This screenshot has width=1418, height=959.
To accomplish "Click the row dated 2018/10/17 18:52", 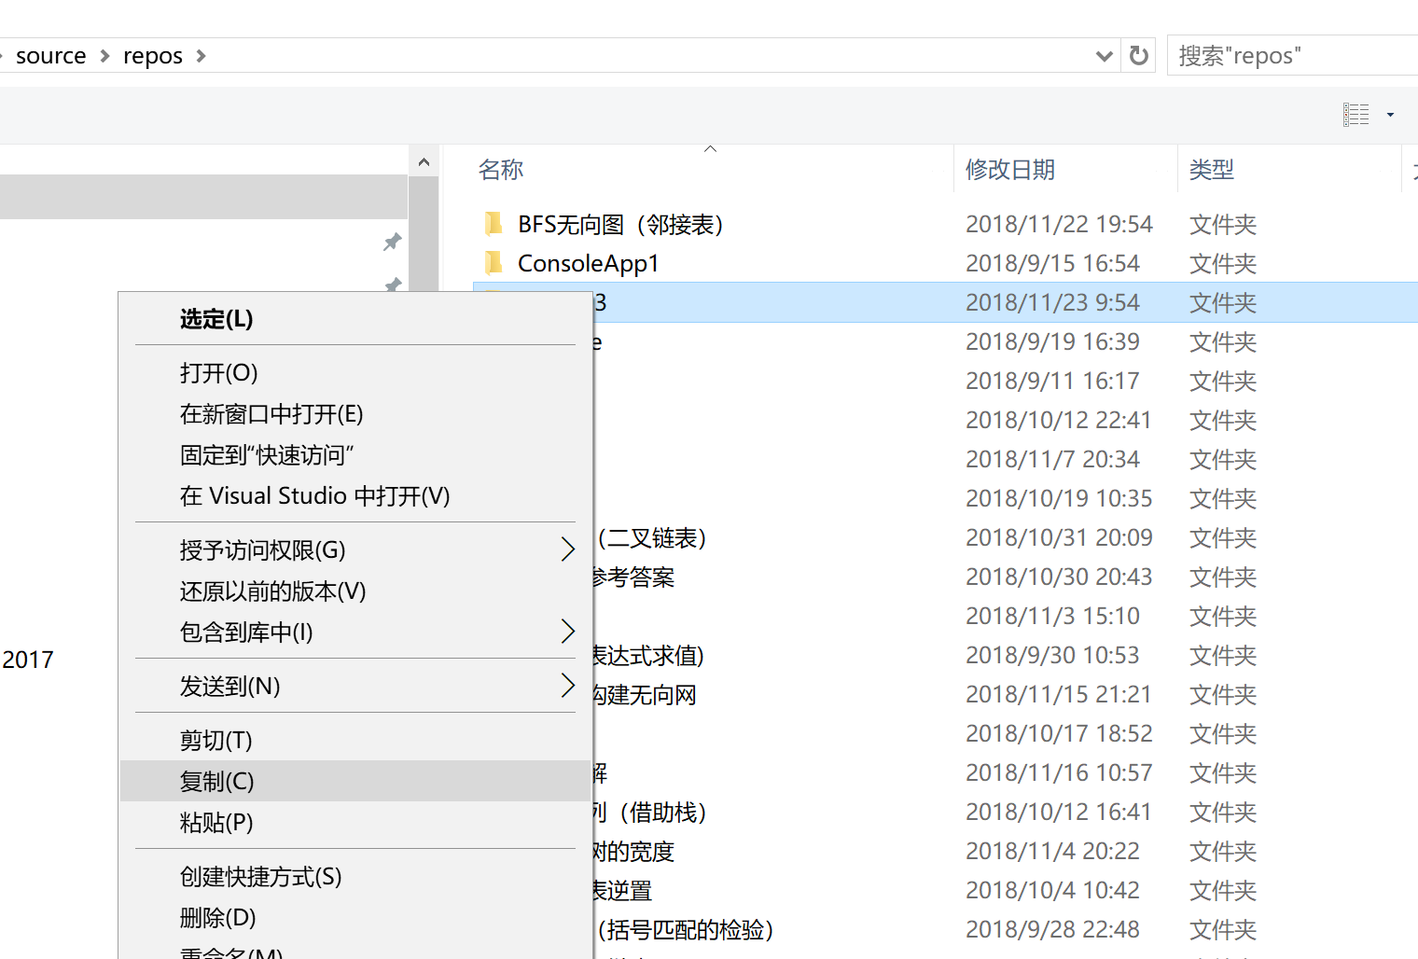I will [1005, 734].
